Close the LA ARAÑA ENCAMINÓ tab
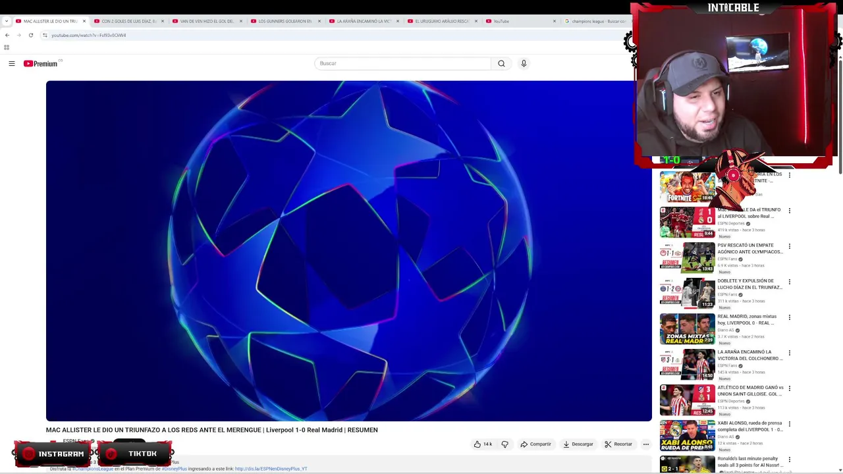 (398, 21)
